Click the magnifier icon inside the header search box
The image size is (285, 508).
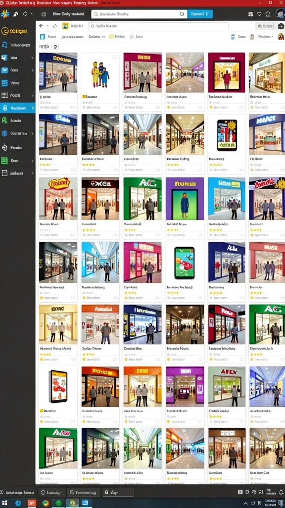tap(95, 14)
